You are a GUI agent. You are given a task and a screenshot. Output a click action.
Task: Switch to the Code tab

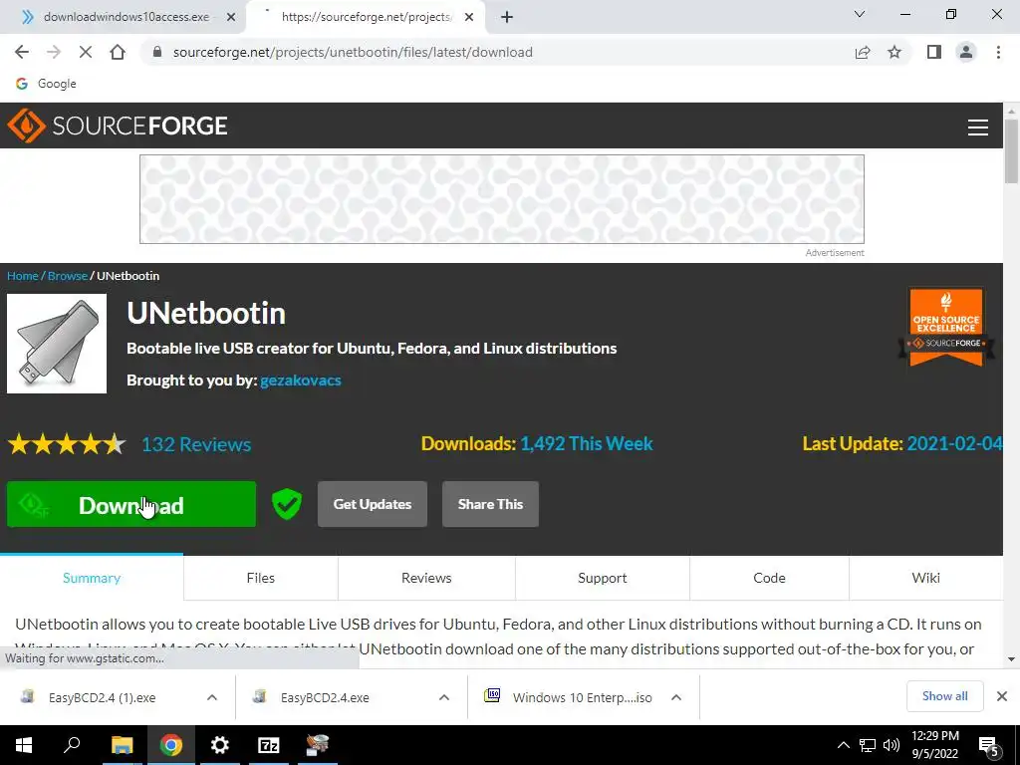(770, 578)
